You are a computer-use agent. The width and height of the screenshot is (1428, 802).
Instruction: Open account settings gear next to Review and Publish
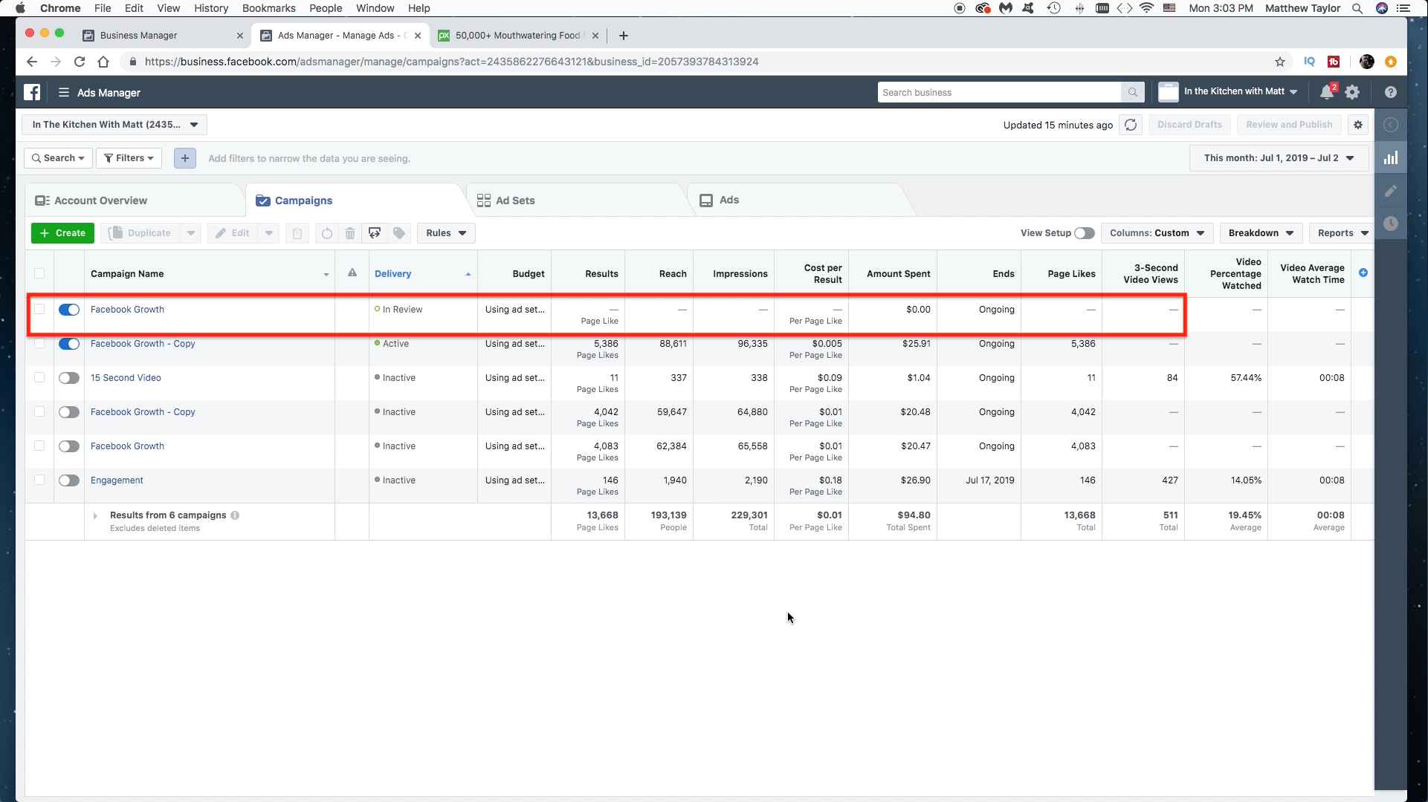pos(1358,125)
